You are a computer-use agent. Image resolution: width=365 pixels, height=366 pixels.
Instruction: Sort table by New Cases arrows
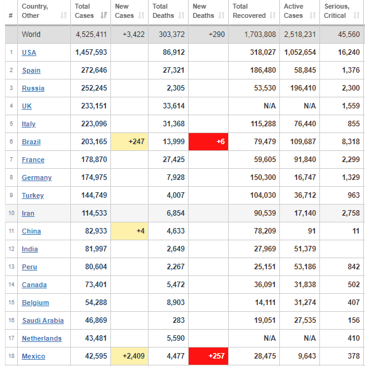(x=141, y=15)
